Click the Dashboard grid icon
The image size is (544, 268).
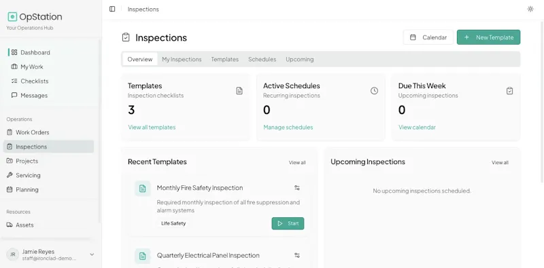click(14, 52)
